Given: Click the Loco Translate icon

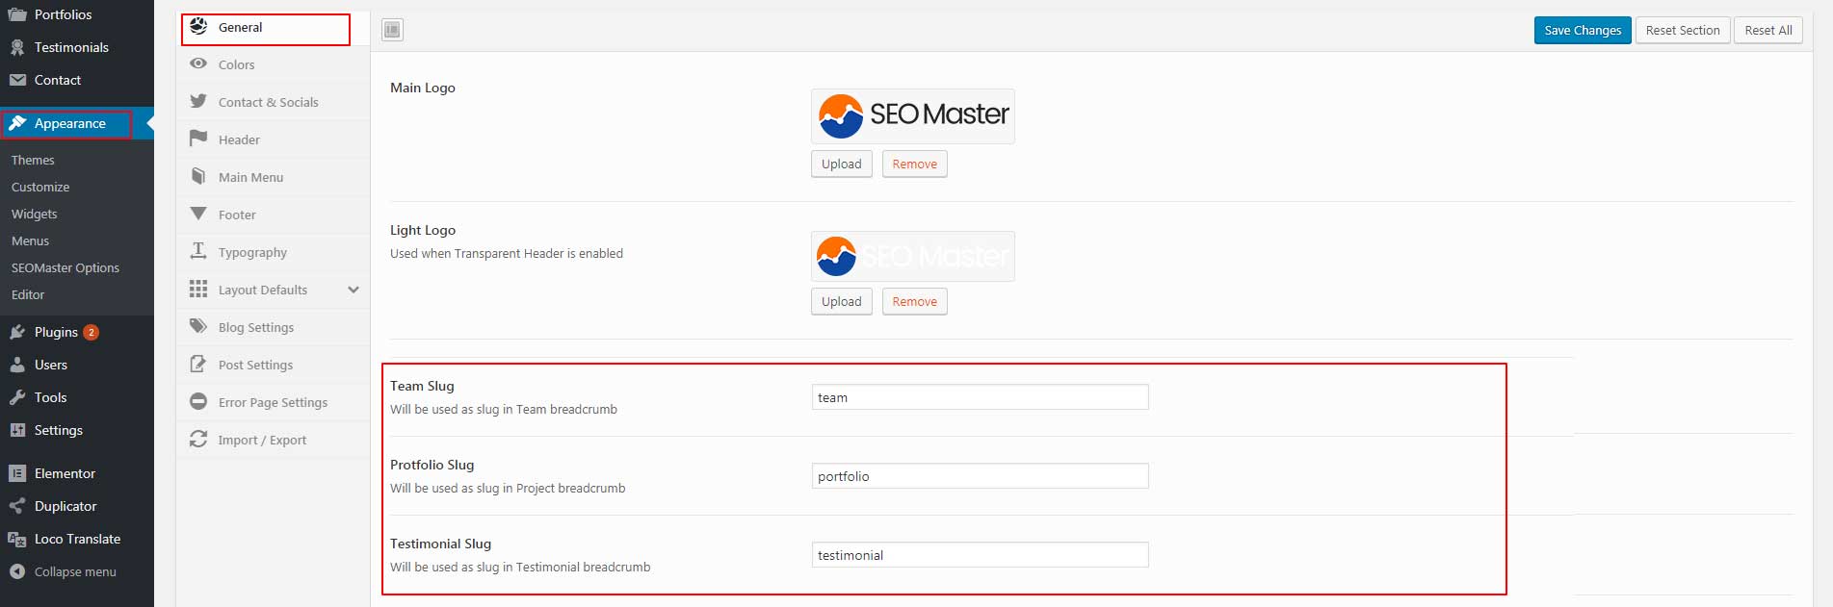Looking at the screenshot, I should [x=17, y=539].
